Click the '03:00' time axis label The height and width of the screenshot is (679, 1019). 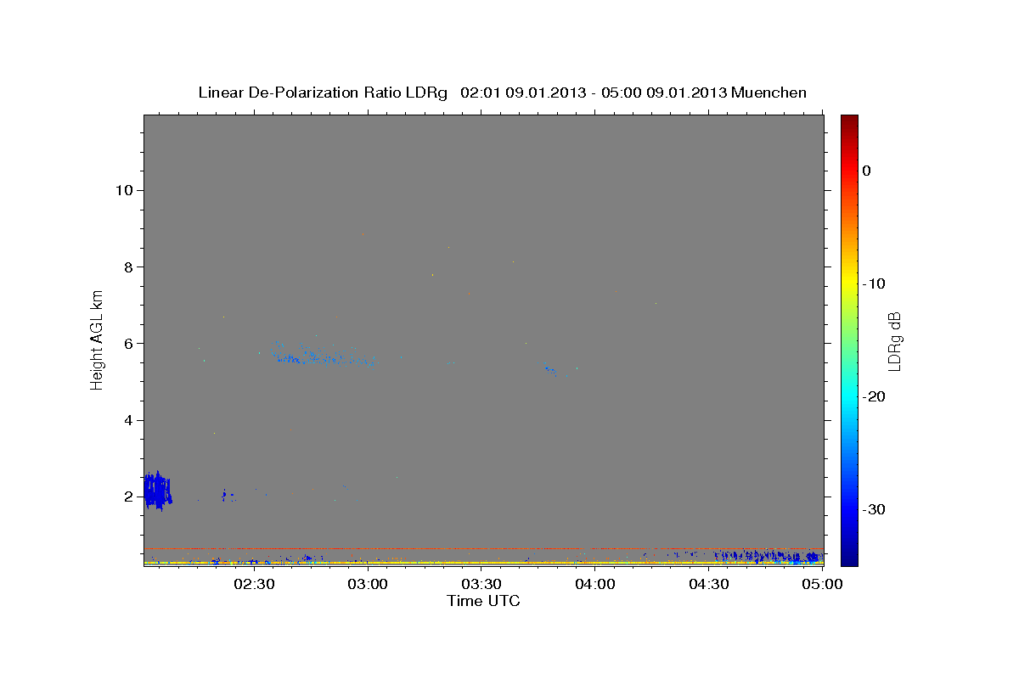pyautogui.click(x=369, y=584)
